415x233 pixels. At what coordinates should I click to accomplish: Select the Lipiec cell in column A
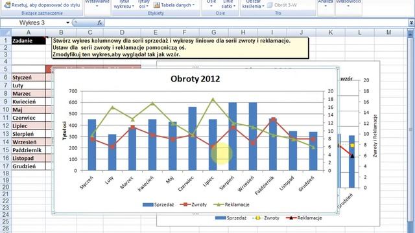(29, 126)
